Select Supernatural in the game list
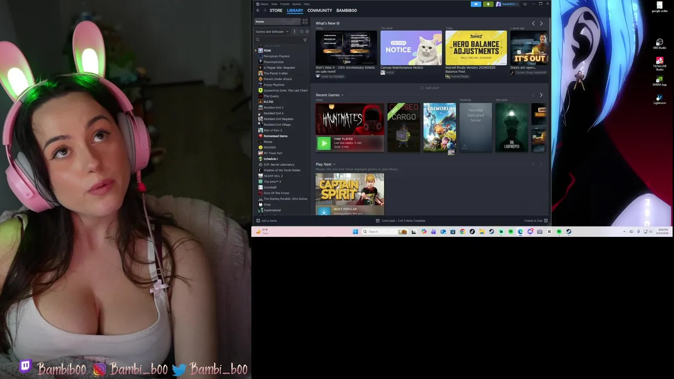Viewport: 674px width, 379px height. pos(272,210)
